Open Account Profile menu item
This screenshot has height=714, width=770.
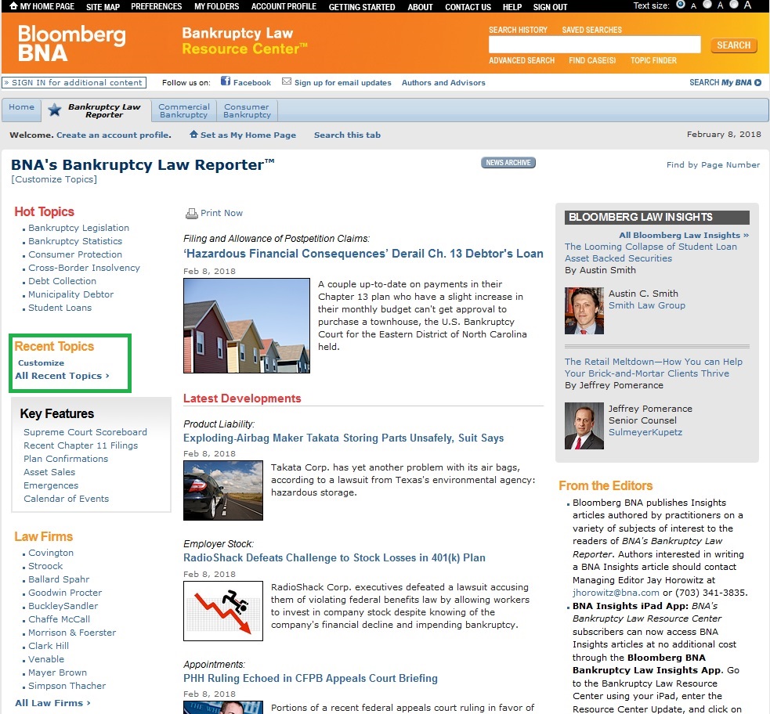pos(284,7)
